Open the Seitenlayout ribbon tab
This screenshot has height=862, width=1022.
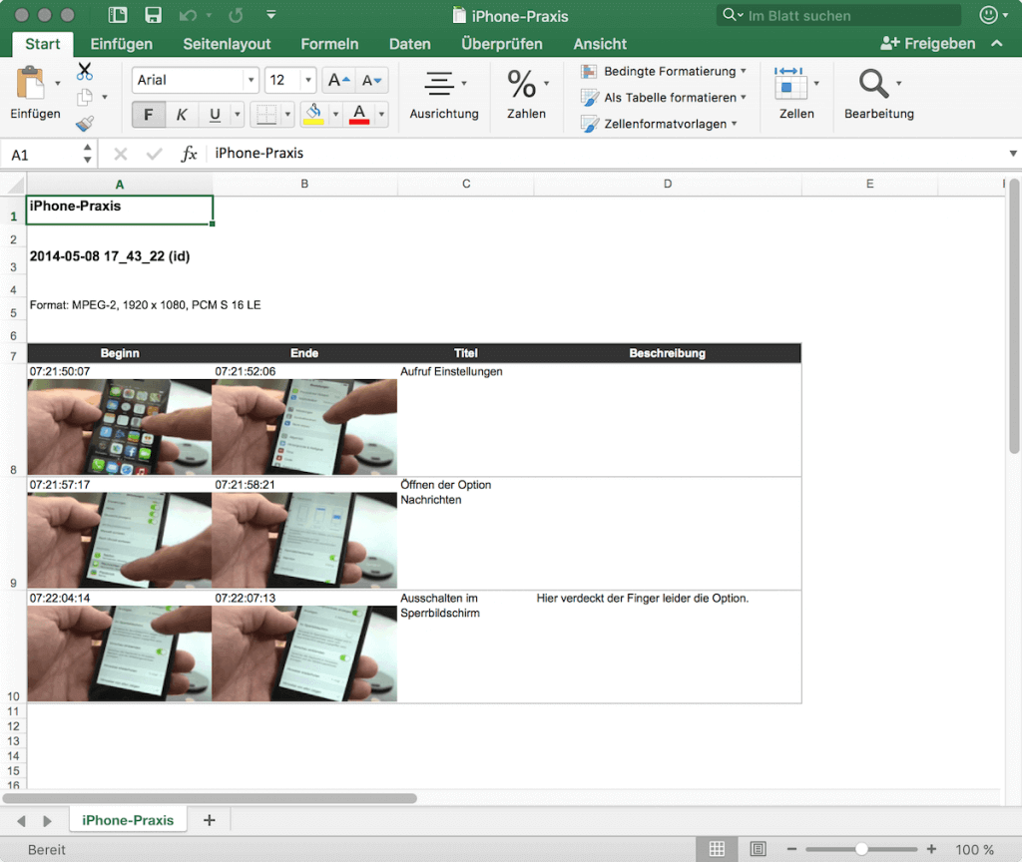pos(227,44)
